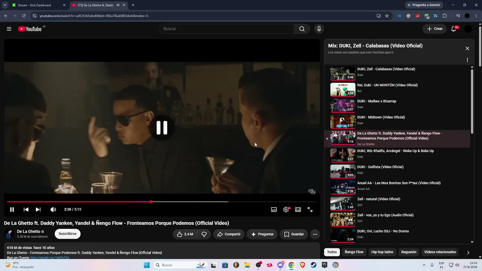Screen dimensions: 482x271
Task: Select Videos relacionados chip
Action: pos(440,252)
